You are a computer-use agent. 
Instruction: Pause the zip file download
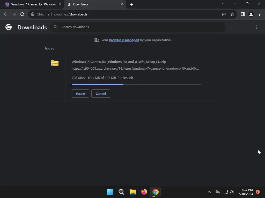[80, 94]
